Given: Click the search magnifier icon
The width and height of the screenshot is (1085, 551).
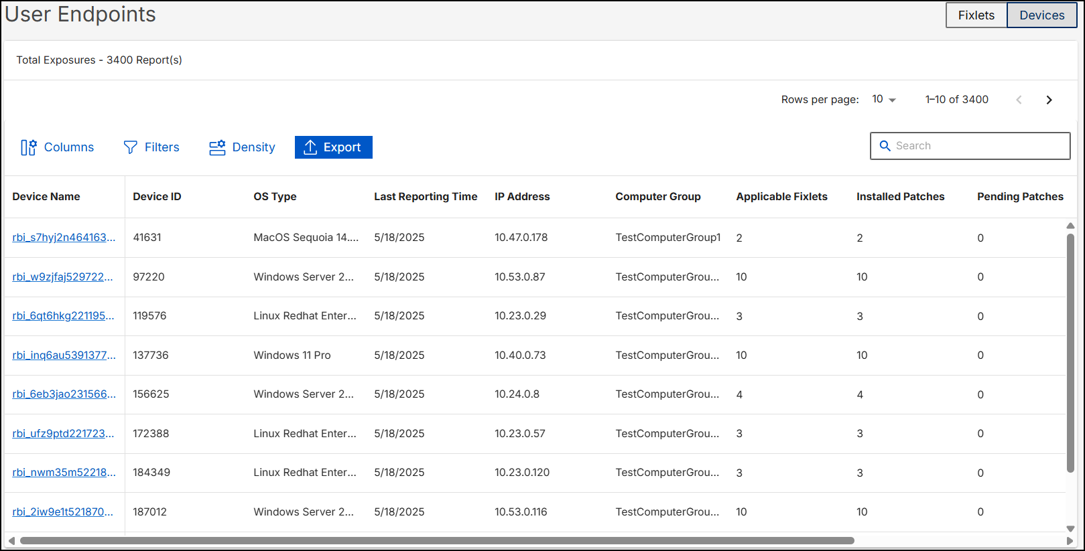Looking at the screenshot, I should 885,146.
